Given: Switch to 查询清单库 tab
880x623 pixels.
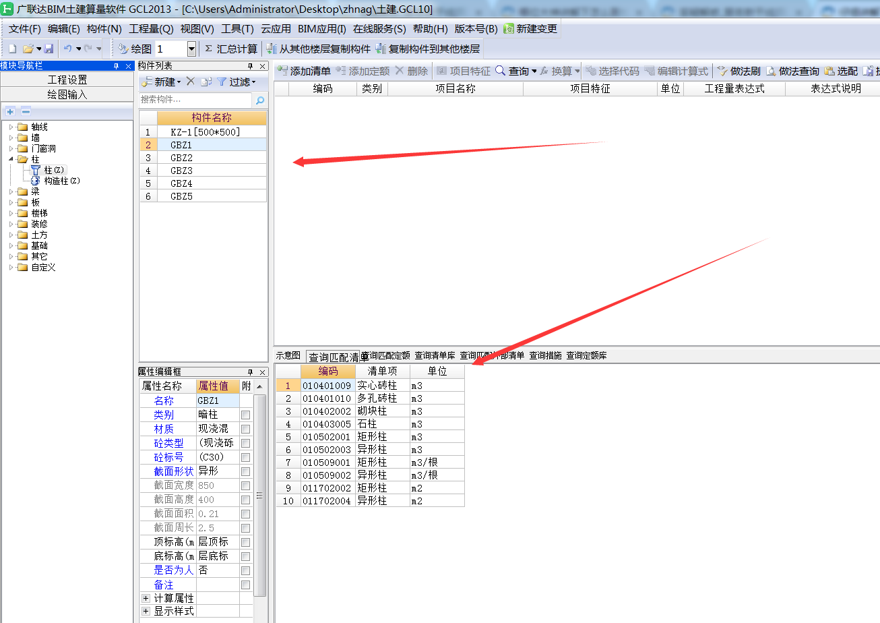Looking at the screenshot, I should coord(435,355).
